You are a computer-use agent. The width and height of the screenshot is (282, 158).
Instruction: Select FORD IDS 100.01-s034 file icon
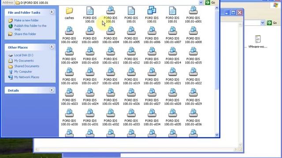152,113
